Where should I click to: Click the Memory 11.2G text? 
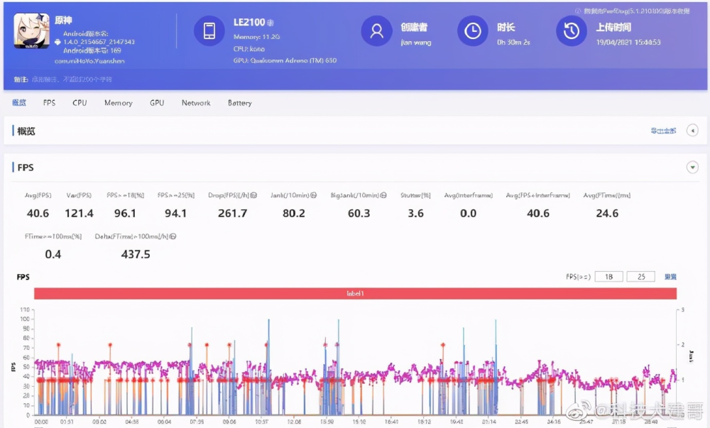(x=257, y=37)
